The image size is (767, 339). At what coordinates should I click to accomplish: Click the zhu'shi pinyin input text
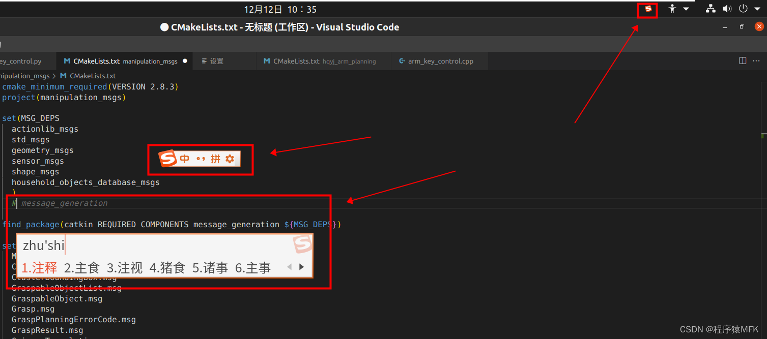44,246
